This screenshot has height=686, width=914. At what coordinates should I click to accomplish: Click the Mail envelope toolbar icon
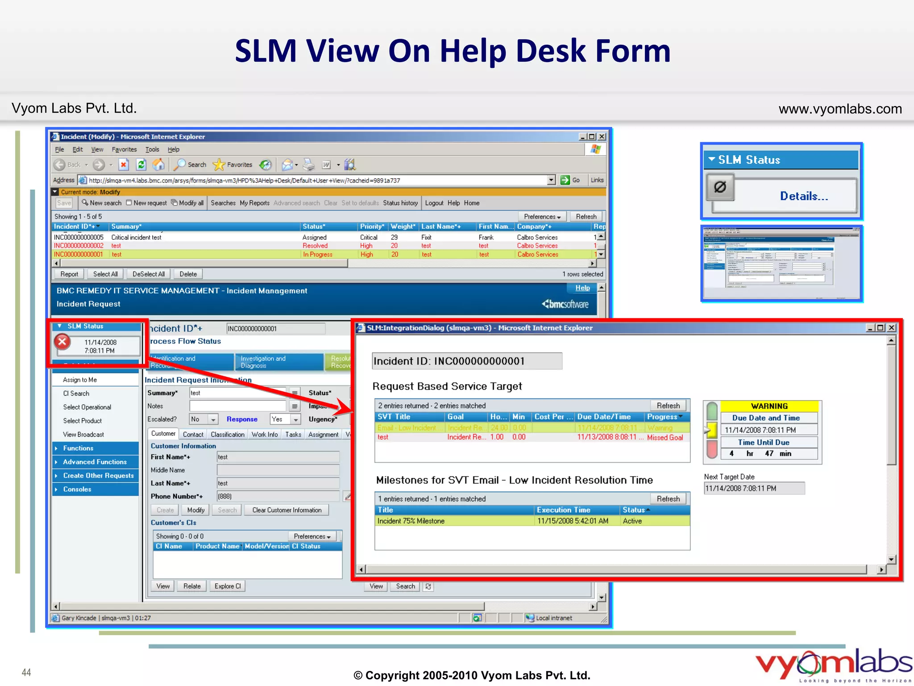tap(287, 165)
